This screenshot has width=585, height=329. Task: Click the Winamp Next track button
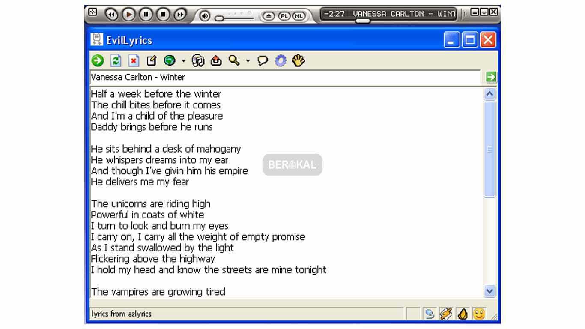coord(180,15)
